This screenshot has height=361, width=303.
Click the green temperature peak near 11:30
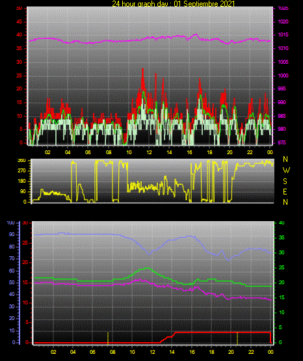147,268
